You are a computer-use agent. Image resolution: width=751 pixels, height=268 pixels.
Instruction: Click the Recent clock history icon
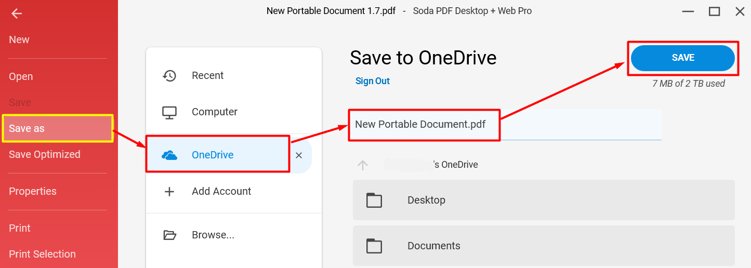click(x=169, y=75)
